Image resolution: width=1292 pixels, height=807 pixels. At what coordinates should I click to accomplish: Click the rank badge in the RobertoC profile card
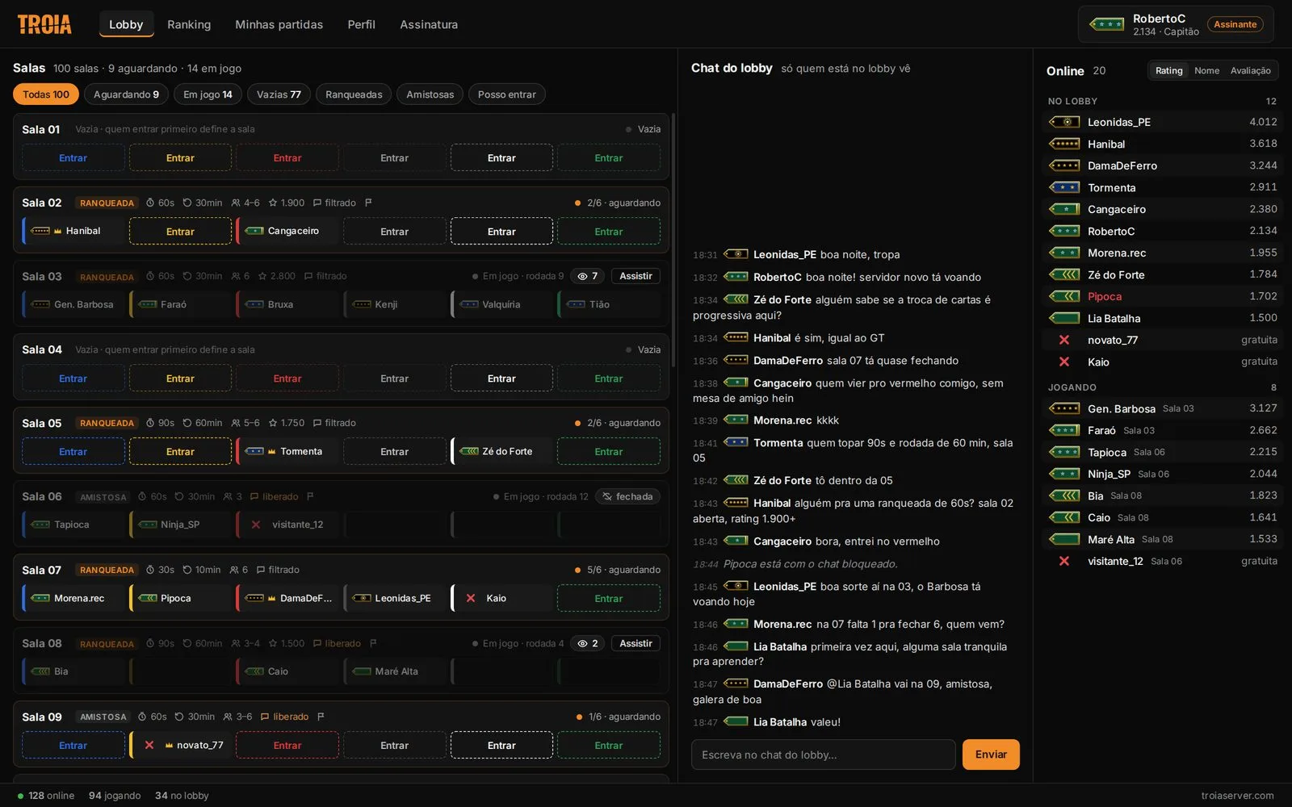(1106, 24)
